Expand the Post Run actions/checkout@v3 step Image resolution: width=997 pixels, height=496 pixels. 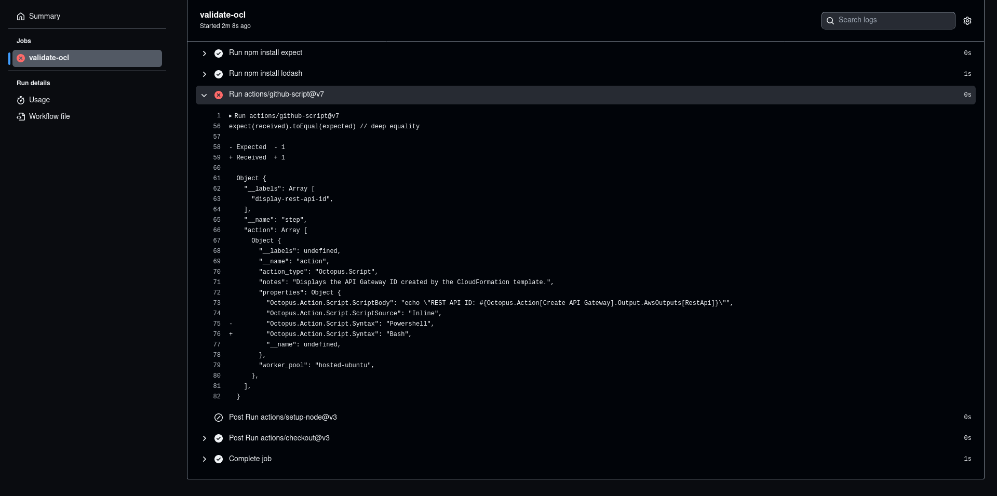204,438
